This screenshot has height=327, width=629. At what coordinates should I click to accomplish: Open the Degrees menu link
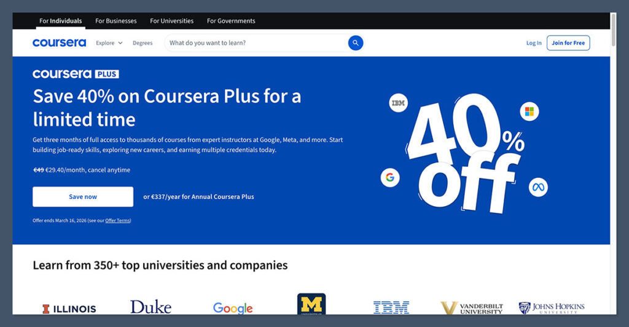coord(143,43)
